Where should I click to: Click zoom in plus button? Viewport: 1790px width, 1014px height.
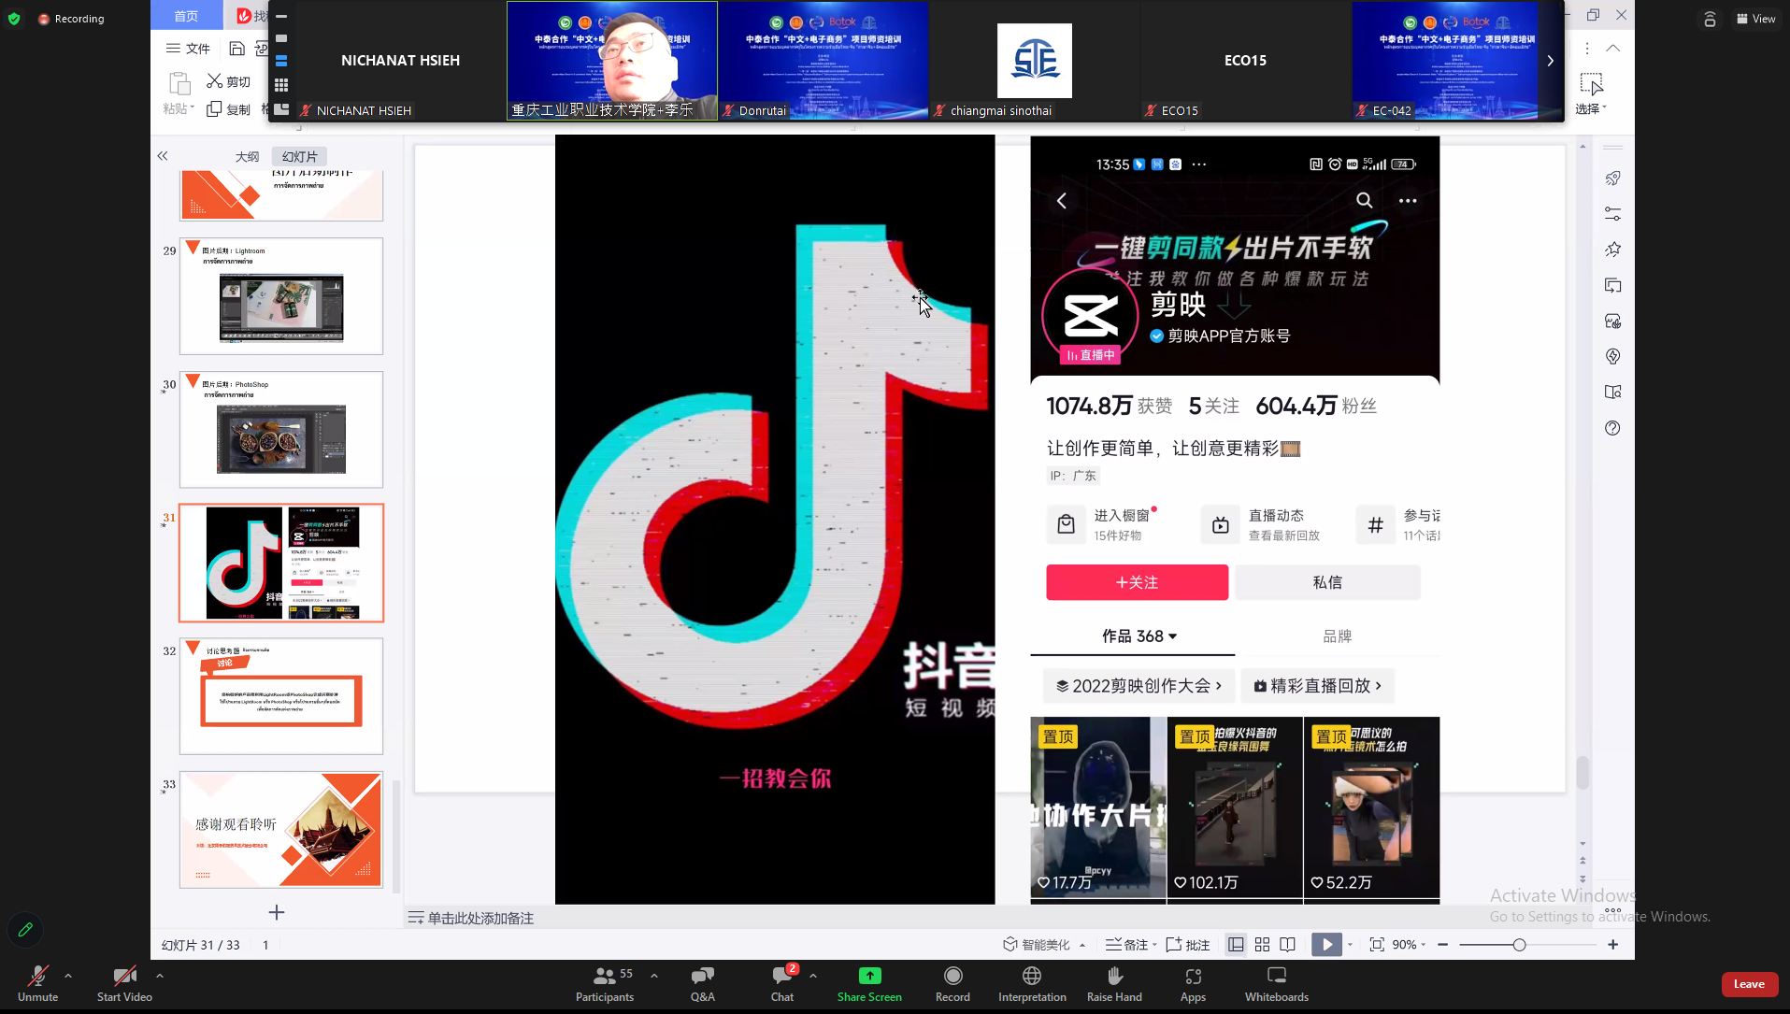tap(1613, 945)
